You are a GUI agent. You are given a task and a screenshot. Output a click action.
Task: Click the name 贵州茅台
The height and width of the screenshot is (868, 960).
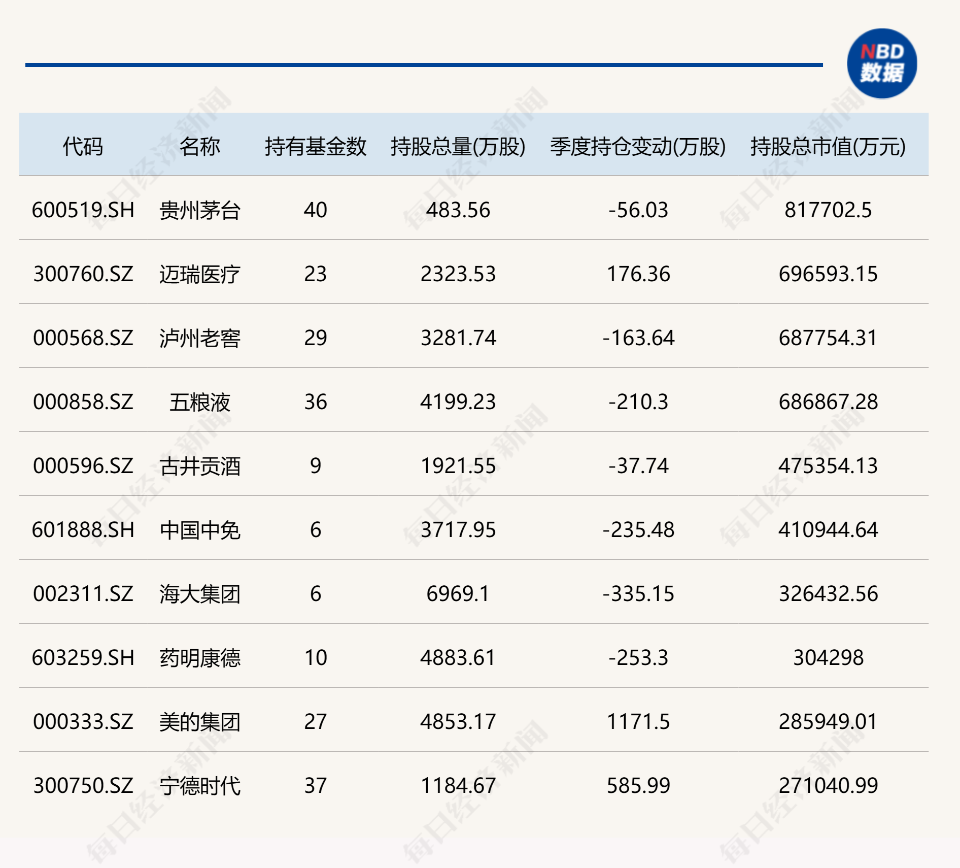click(199, 210)
